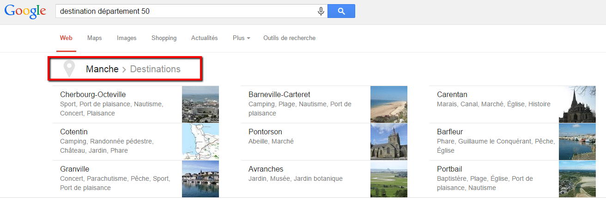Click the Destinations breadcrumb text
The height and width of the screenshot is (207, 606).
click(x=155, y=69)
